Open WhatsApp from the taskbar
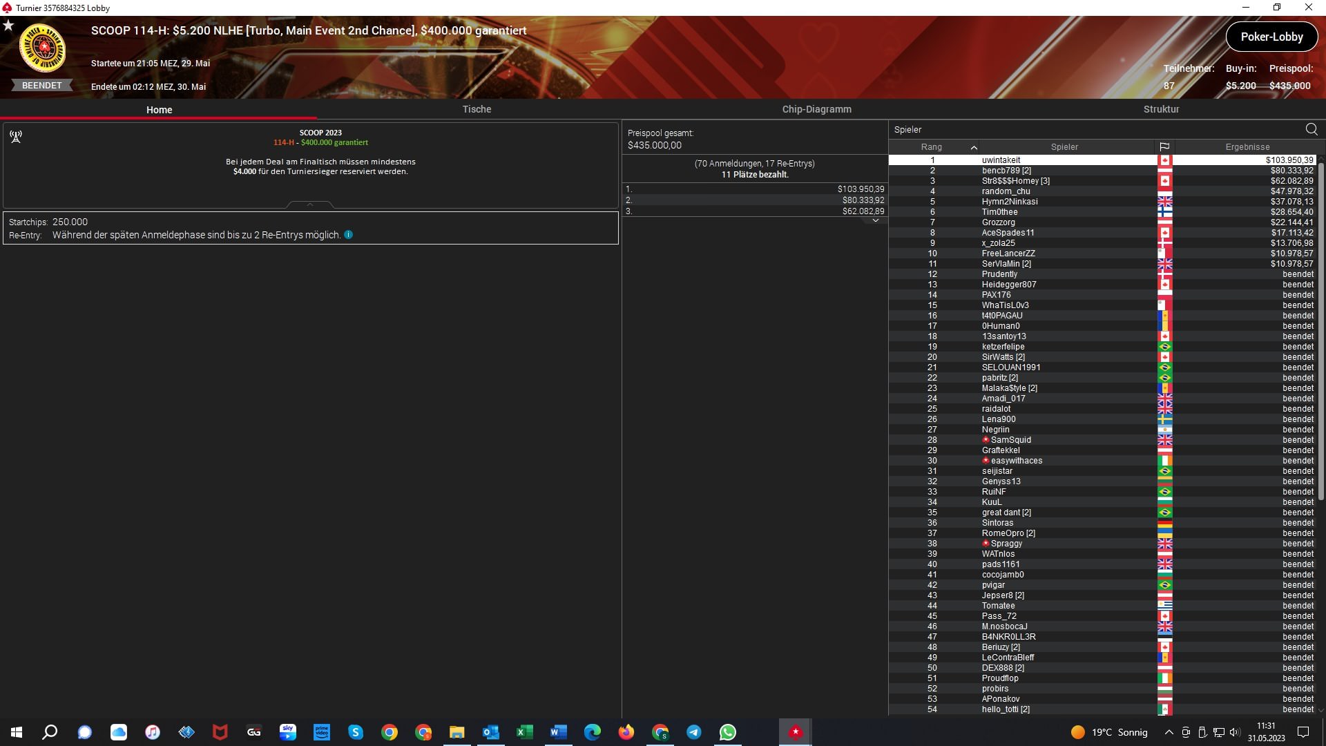This screenshot has height=746, width=1326. [728, 732]
